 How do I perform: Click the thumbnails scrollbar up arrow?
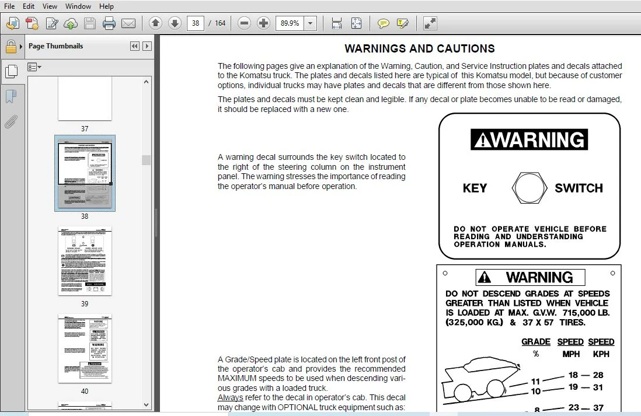[x=147, y=82]
